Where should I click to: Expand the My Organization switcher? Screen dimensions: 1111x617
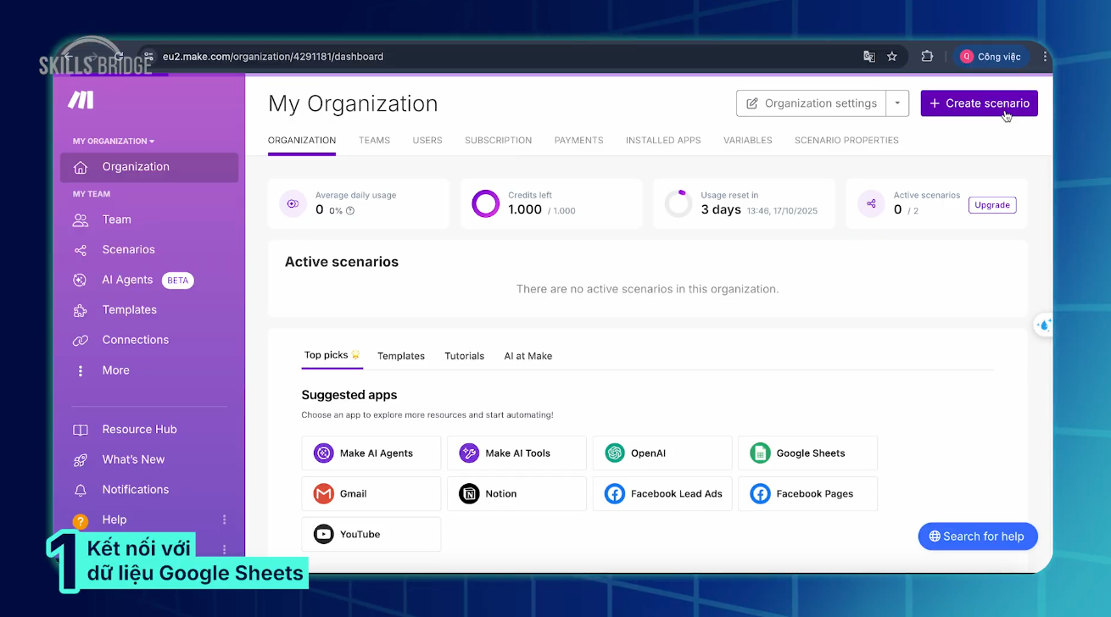114,142
